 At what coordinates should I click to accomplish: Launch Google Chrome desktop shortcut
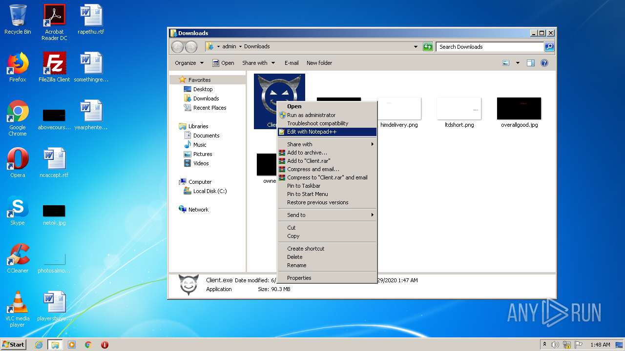coord(18,118)
